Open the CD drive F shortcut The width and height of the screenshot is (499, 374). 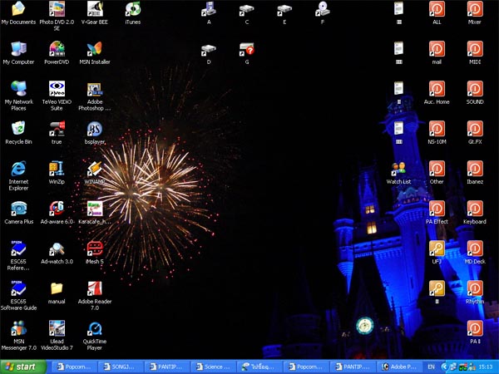(323, 9)
